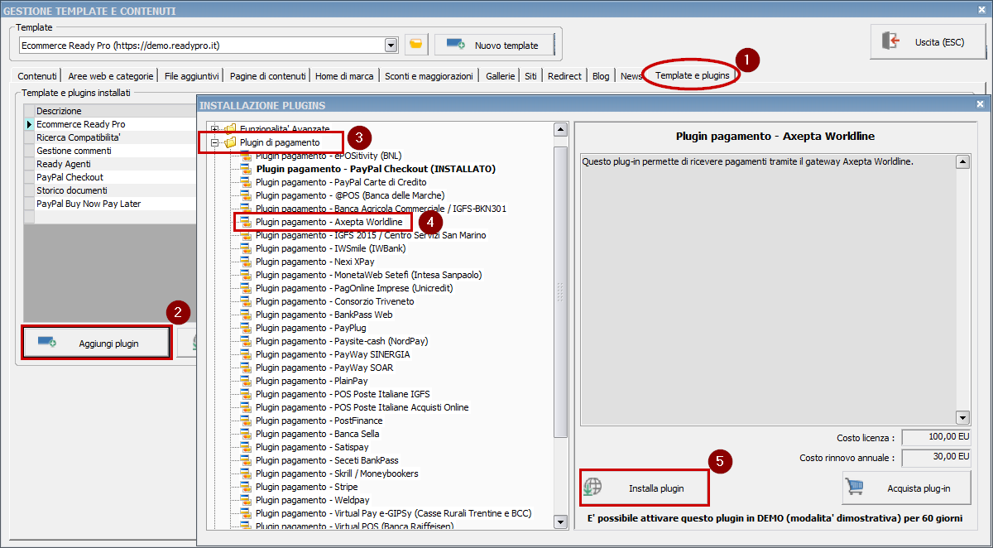Click the globe icon on Installa plugin

click(594, 487)
